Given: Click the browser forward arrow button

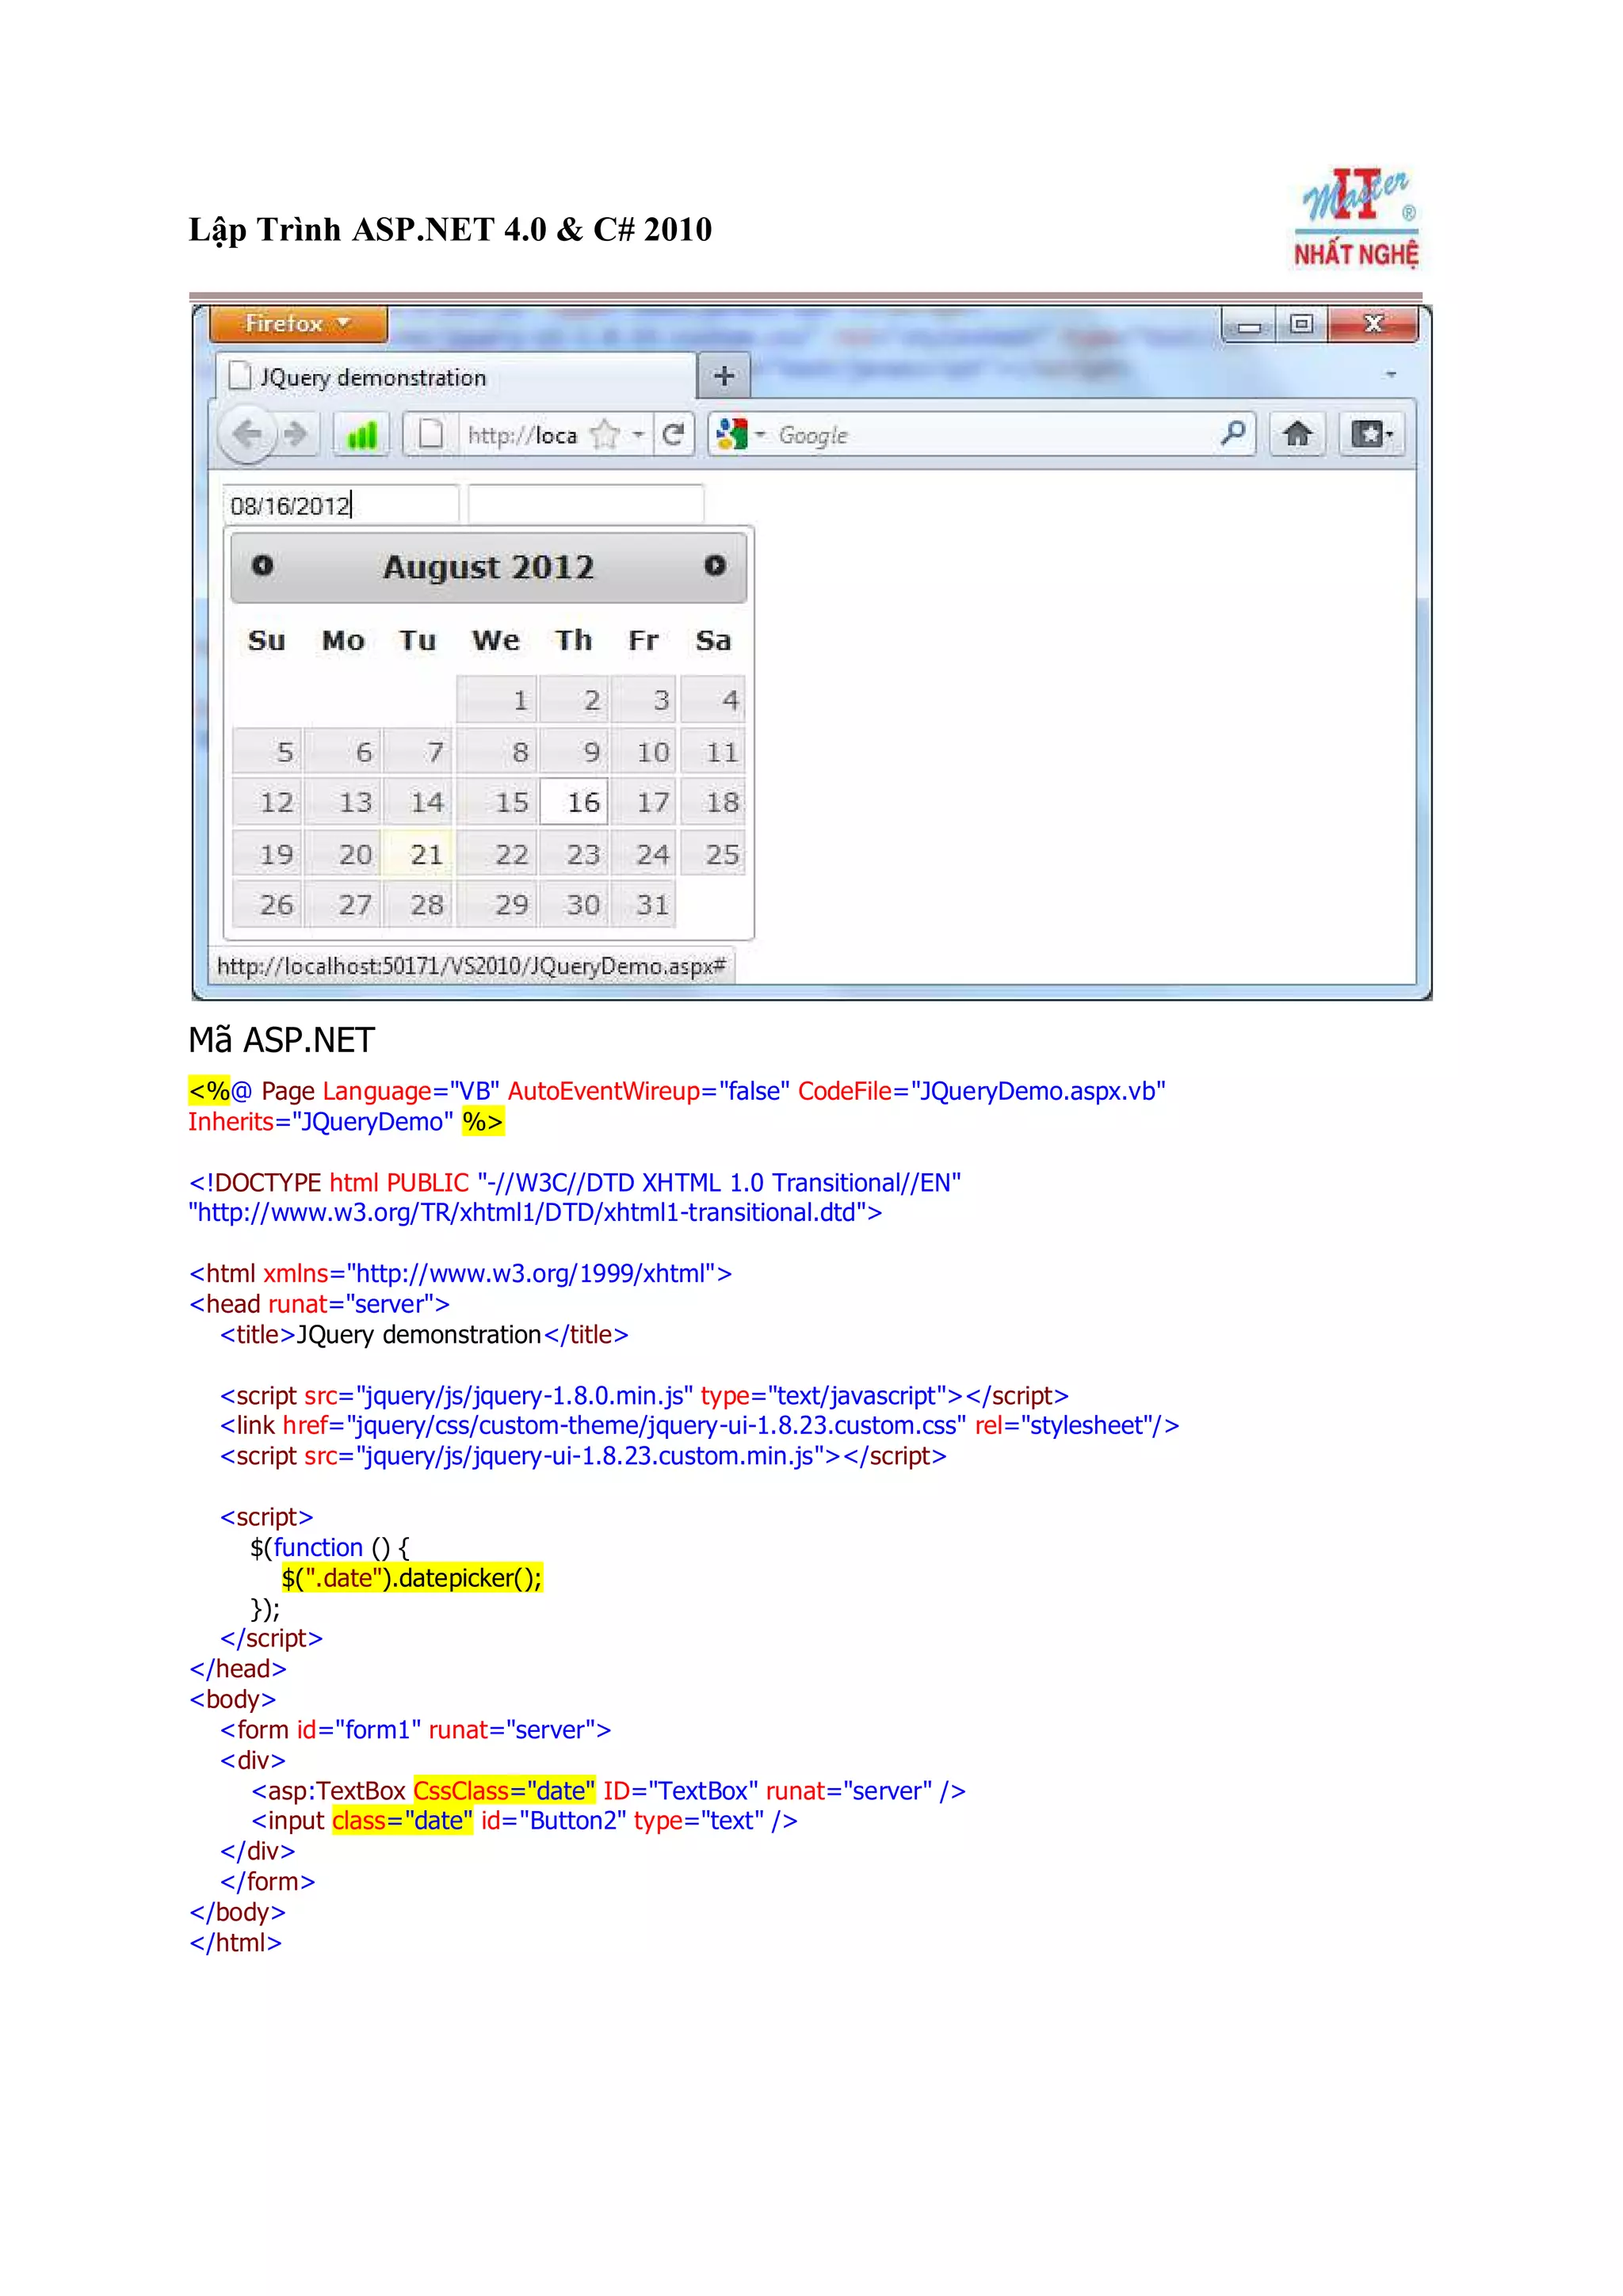Looking at the screenshot, I should pyautogui.click(x=296, y=435).
